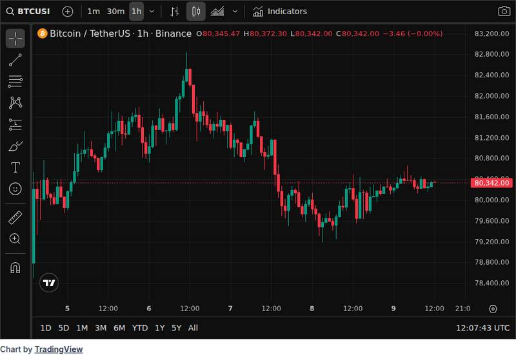Image resolution: width=516 pixels, height=355 pixels.
Task: Click the 78,400.00 price axis label
Action: point(491,283)
